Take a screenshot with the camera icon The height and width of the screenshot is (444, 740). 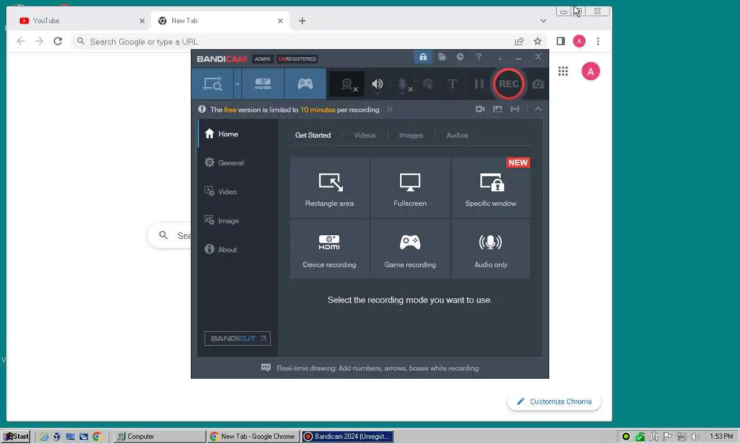click(538, 84)
